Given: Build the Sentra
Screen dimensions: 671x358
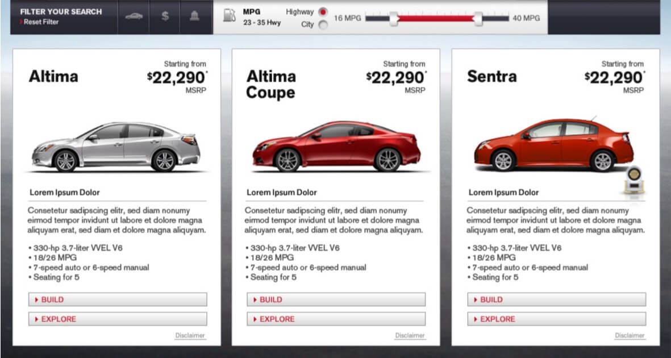Looking at the screenshot, I should tap(556, 299).
